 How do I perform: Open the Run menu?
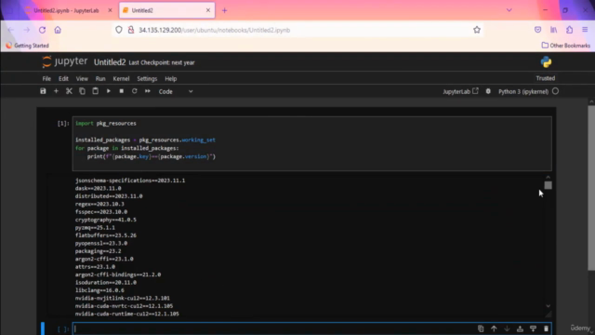pos(100,78)
